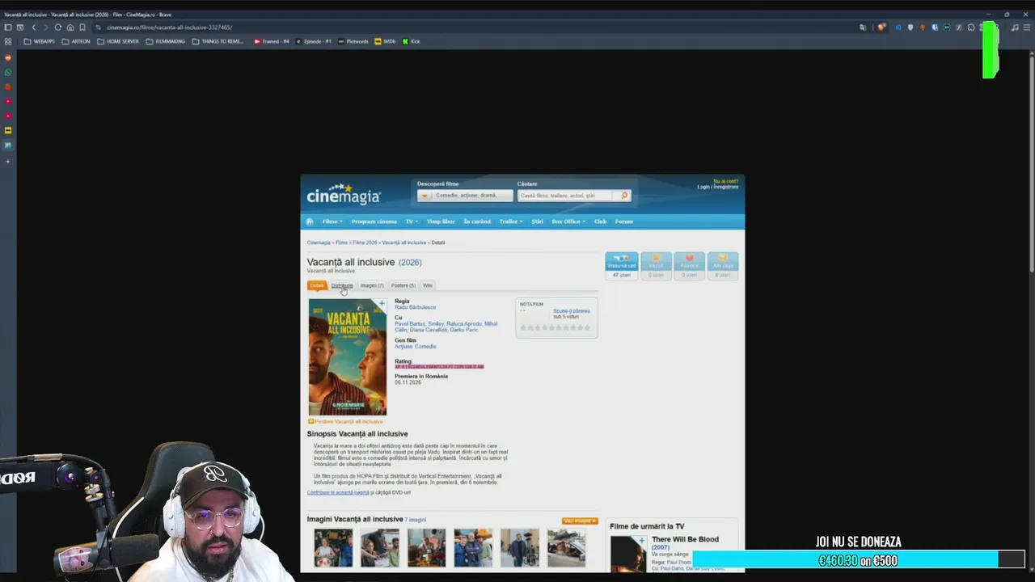Click the Login / Înregistrare link
Image resolution: width=1035 pixels, height=582 pixels.
pyautogui.click(x=718, y=187)
